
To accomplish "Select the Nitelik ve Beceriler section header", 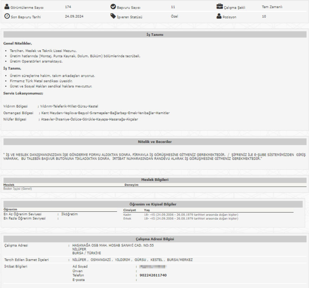I will [x=154, y=142].
